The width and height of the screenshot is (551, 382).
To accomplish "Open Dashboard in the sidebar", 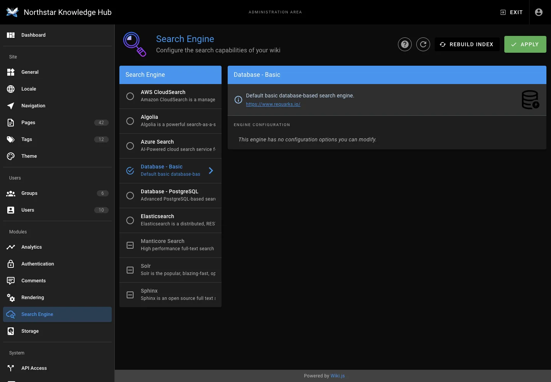I will tap(57, 35).
